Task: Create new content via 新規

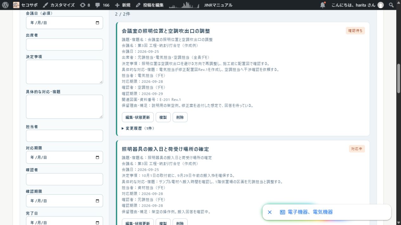Action: pyautogui.click(x=123, y=5)
